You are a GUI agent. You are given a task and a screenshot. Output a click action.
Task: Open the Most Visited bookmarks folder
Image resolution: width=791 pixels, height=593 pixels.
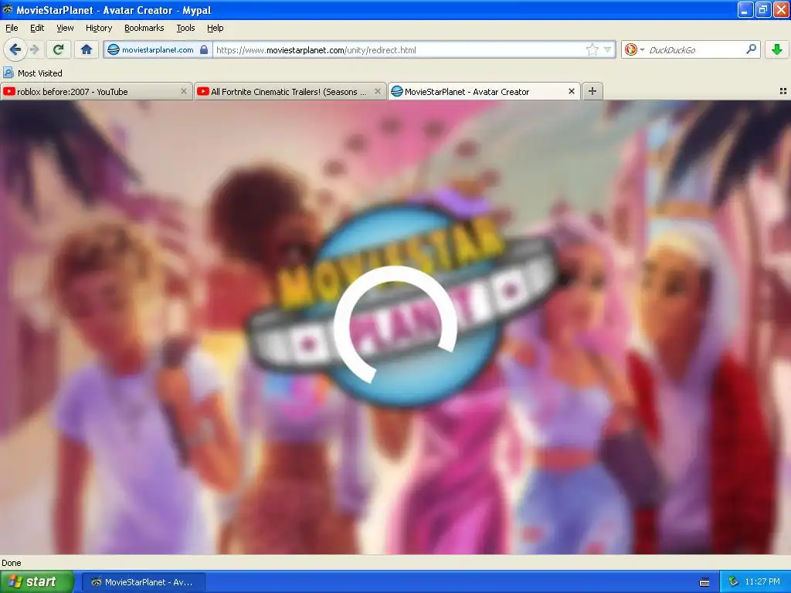tap(33, 73)
